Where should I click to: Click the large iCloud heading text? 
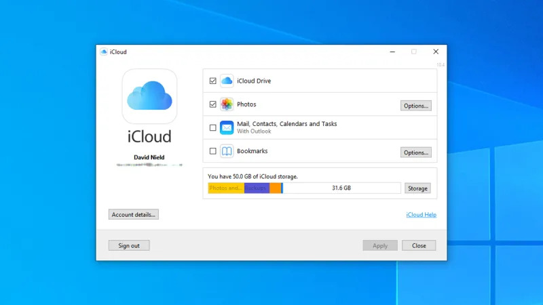pos(149,137)
